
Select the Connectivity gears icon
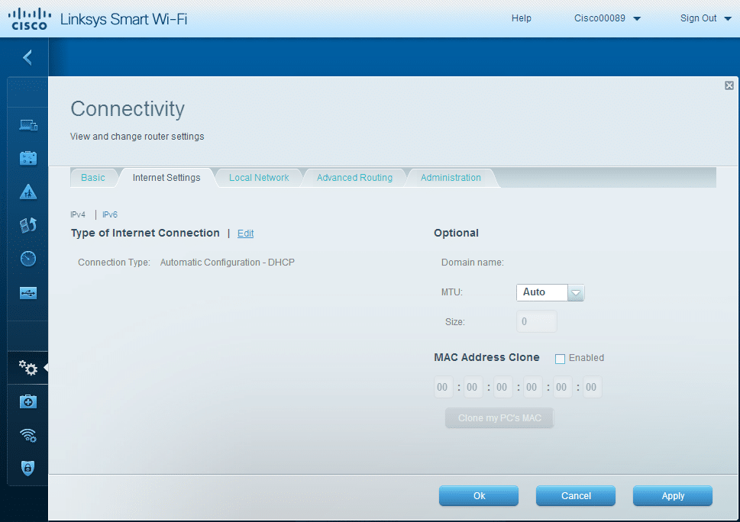(x=27, y=367)
